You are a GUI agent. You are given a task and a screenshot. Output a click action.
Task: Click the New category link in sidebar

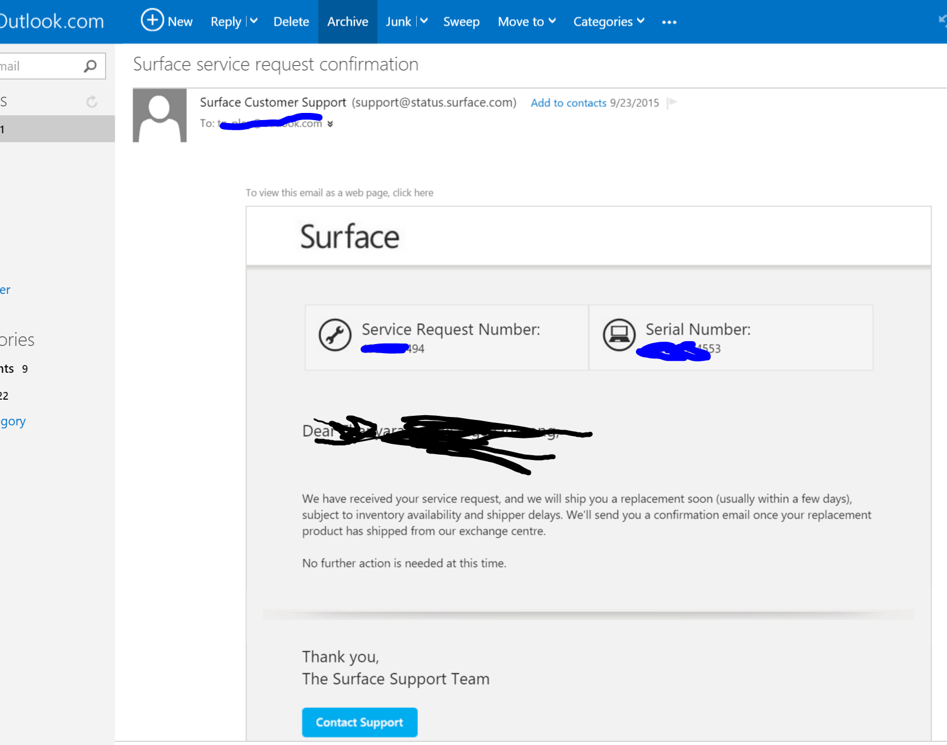pyautogui.click(x=13, y=422)
